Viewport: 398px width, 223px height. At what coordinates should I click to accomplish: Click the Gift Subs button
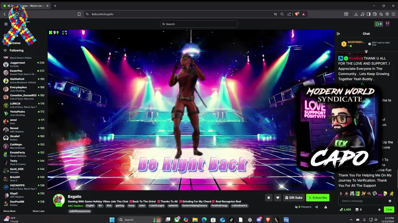[x=294, y=198]
